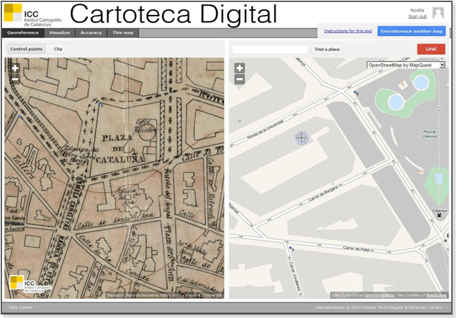Click Georeference another map button

[x=412, y=31]
